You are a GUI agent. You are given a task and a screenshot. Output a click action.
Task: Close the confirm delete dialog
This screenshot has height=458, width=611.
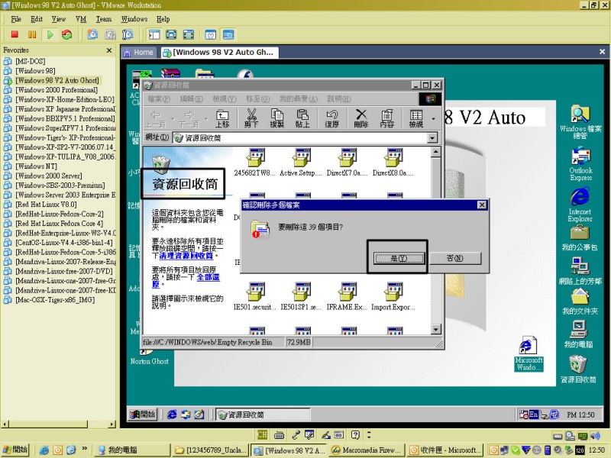tap(482, 205)
